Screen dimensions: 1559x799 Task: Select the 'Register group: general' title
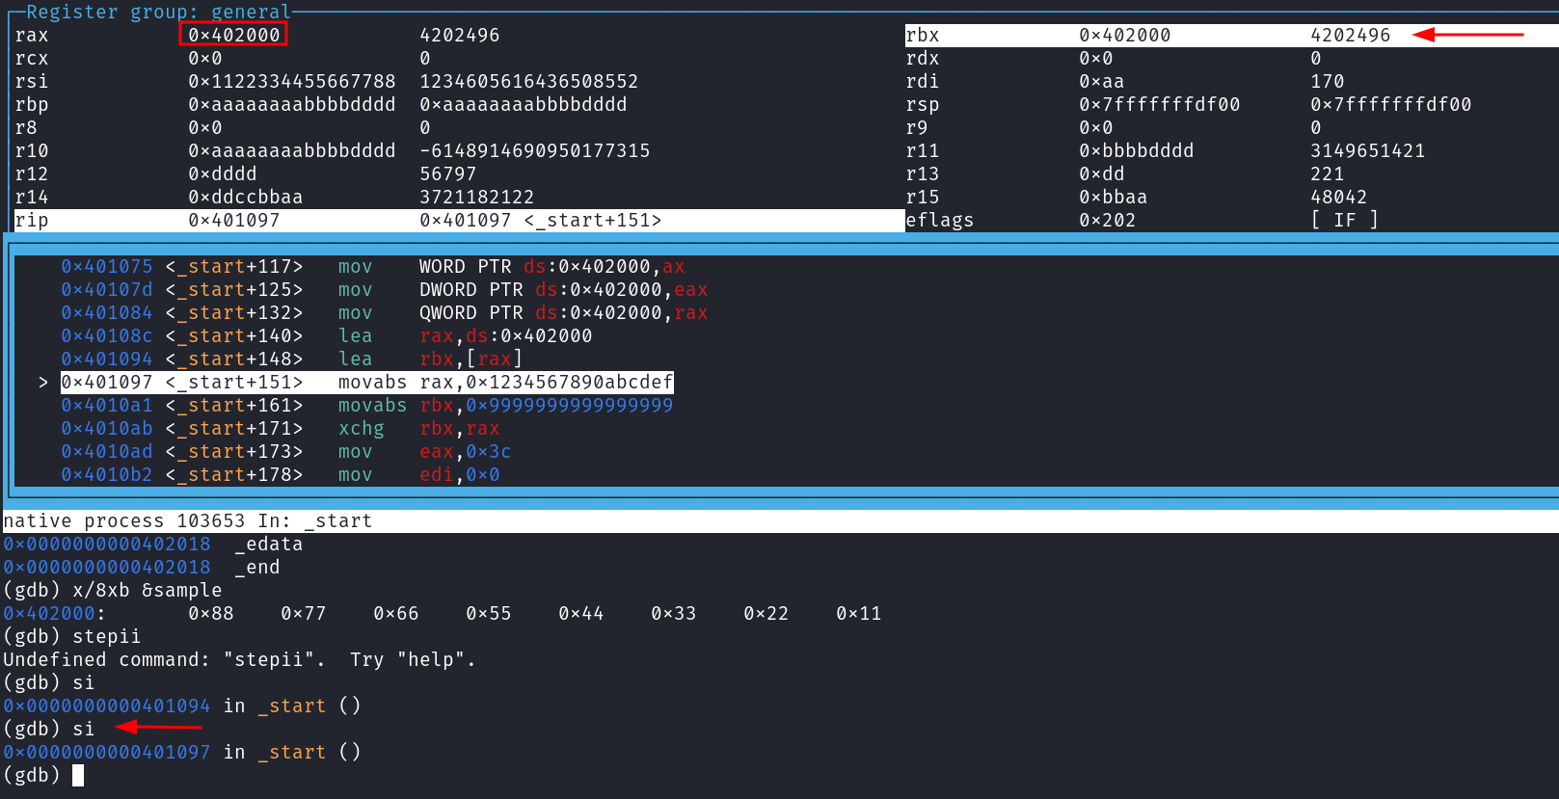pos(157,12)
